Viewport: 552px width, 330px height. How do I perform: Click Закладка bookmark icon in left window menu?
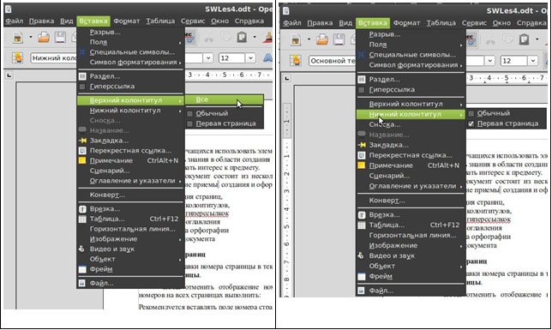click(x=82, y=141)
